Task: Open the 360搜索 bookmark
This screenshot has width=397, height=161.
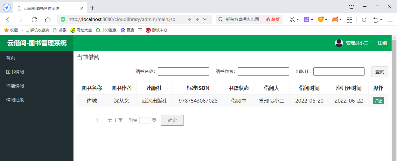Action: (x=106, y=30)
